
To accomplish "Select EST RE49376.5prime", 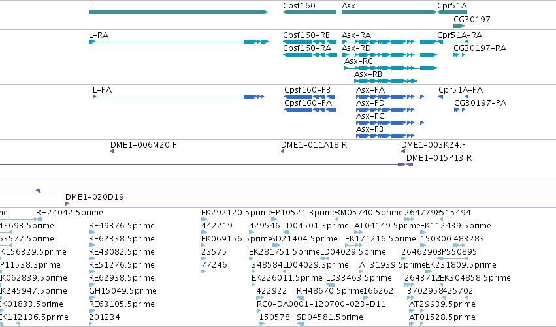I will pos(92,232).
